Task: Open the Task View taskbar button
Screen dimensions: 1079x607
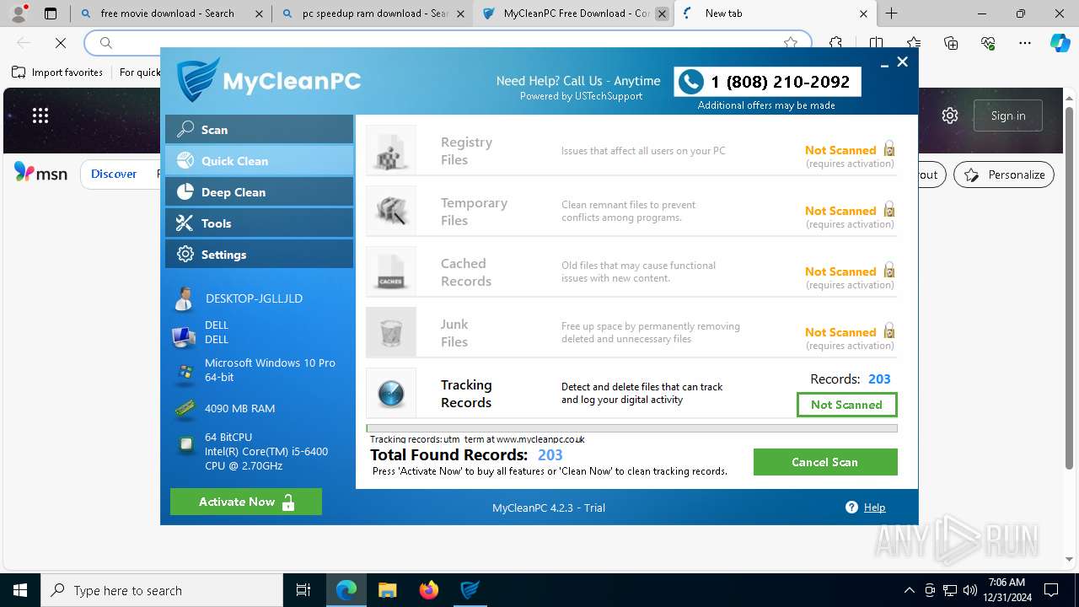Action: [x=304, y=590]
